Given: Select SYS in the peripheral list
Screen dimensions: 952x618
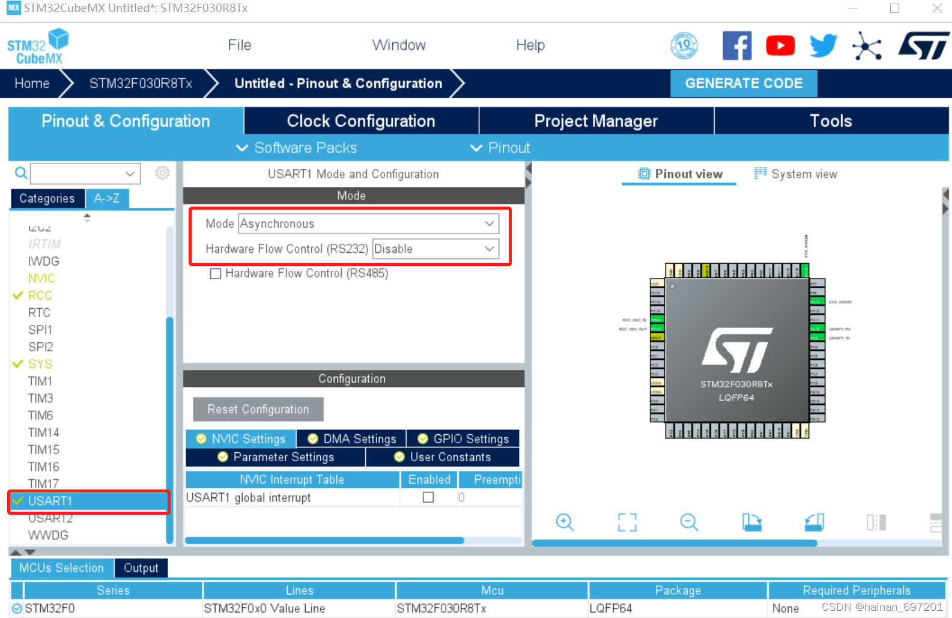Looking at the screenshot, I should [40, 364].
